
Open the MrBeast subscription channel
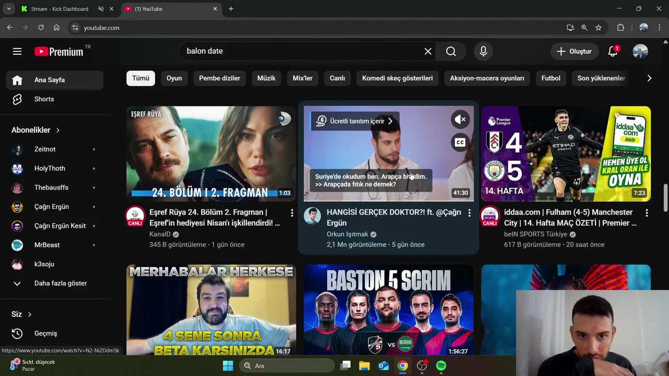point(55,245)
